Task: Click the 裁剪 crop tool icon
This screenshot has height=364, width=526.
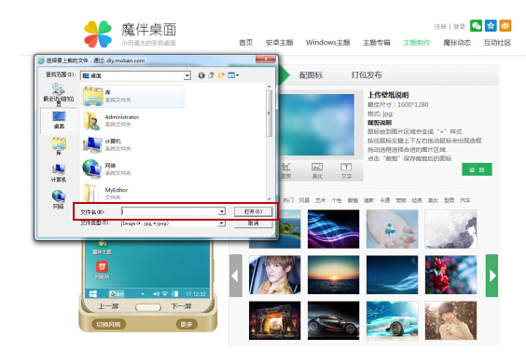Action: pyautogui.click(x=285, y=170)
